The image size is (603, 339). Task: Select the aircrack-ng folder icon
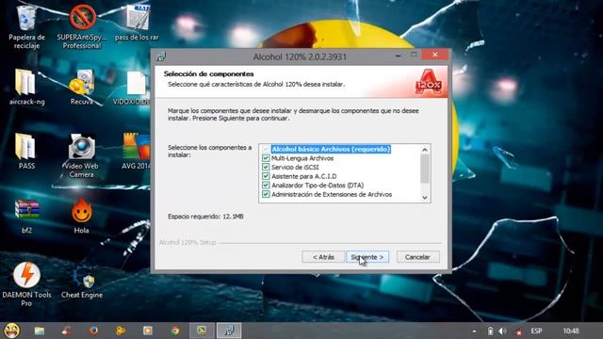[x=26, y=88]
